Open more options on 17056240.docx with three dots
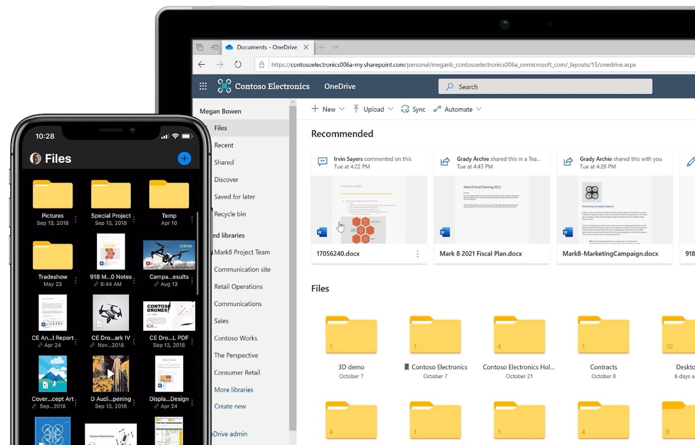 417,254
